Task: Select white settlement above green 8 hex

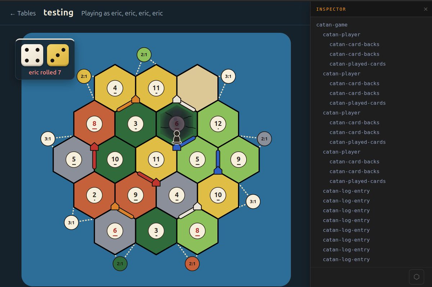Action: click(x=197, y=206)
